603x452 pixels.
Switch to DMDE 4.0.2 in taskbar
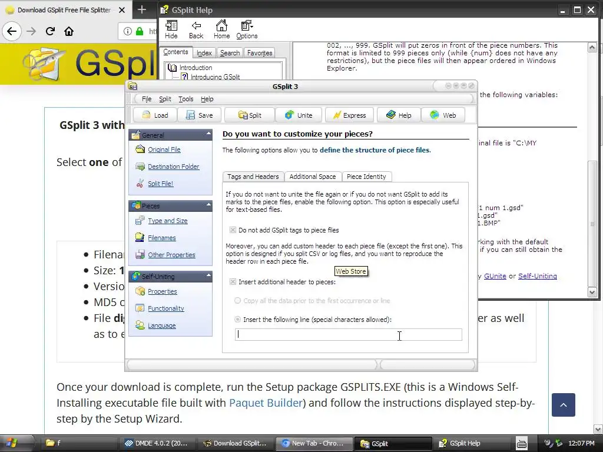[156, 443]
